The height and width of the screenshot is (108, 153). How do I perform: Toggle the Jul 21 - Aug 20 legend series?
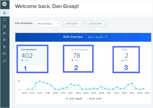tap(74, 99)
